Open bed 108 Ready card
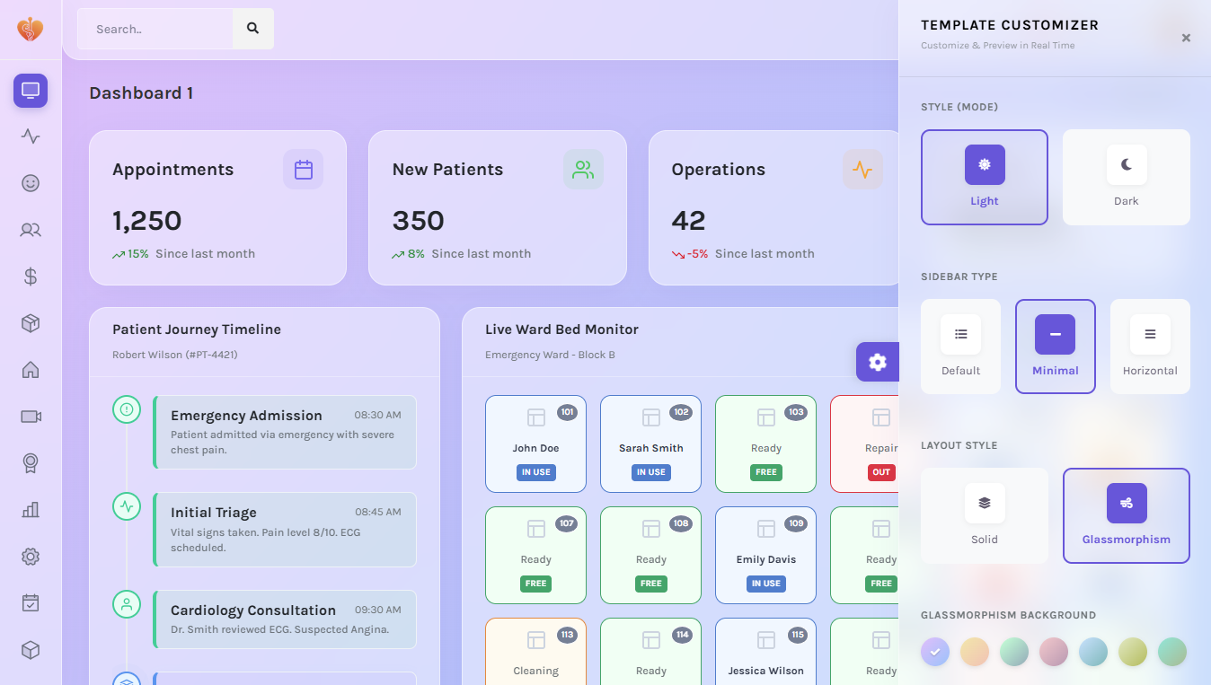The height and width of the screenshot is (685, 1211). coord(651,556)
